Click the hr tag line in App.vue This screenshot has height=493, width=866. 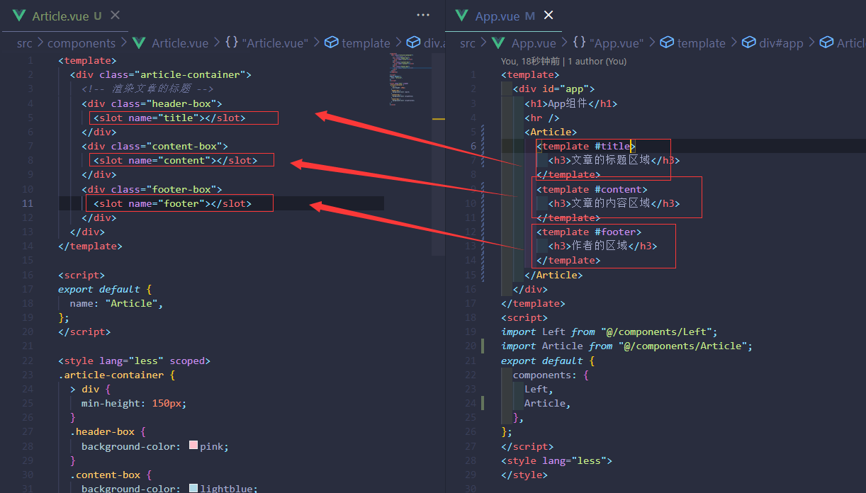(x=542, y=118)
